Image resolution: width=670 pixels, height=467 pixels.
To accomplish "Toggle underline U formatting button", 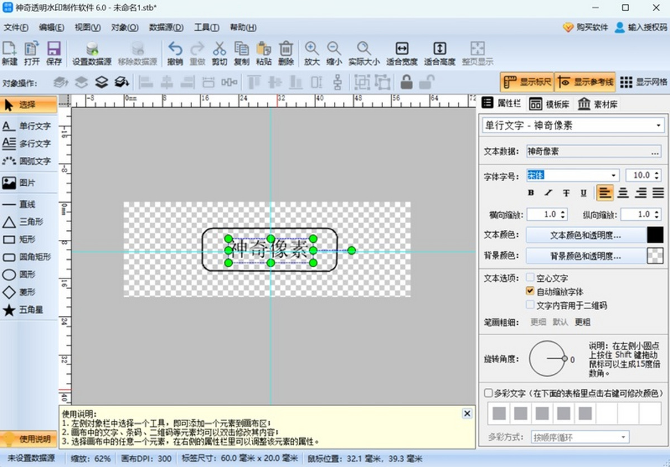I will tap(583, 193).
